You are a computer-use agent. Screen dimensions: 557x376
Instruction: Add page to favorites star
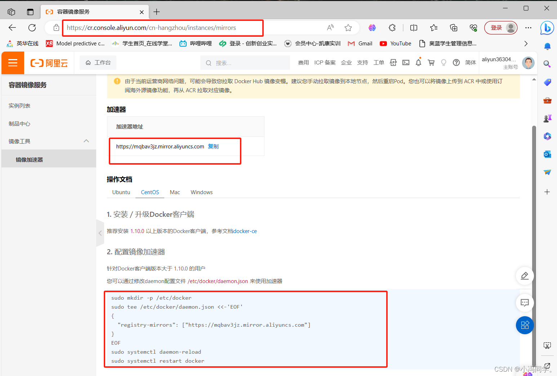tap(348, 28)
